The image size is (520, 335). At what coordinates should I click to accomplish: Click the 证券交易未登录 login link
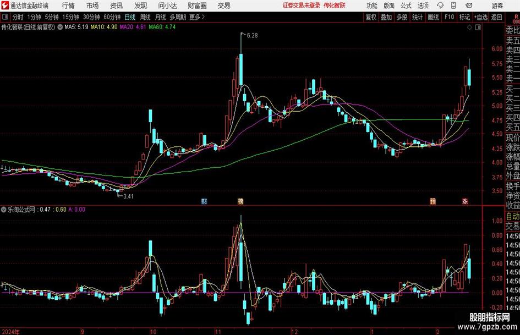302,6
